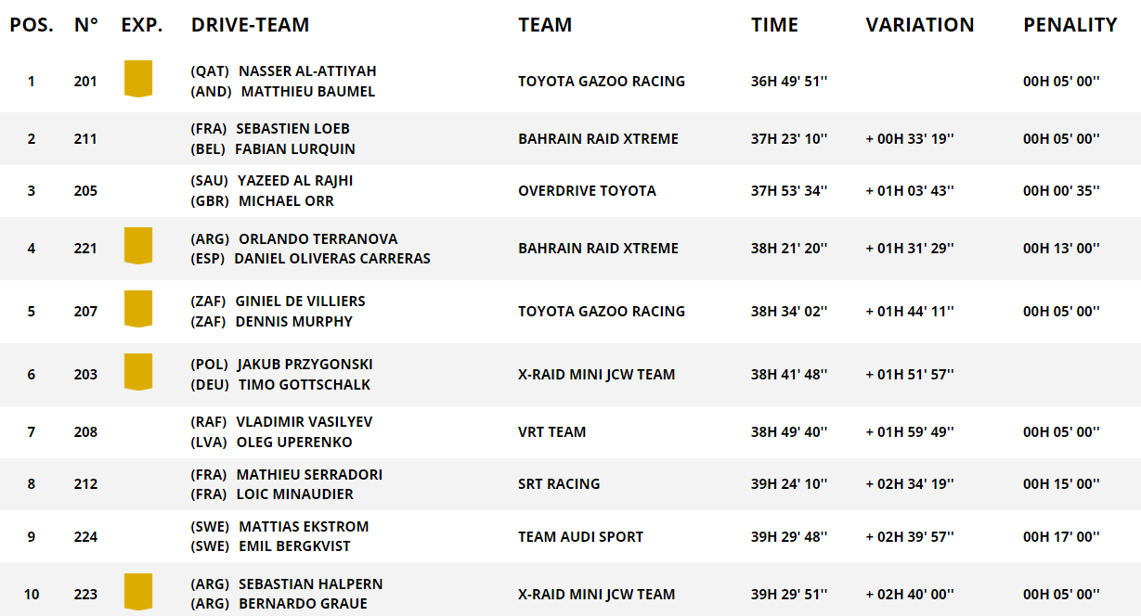Screen dimensions: 1141x616
Task: Click the SRT Racing team name
Action: (x=559, y=484)
